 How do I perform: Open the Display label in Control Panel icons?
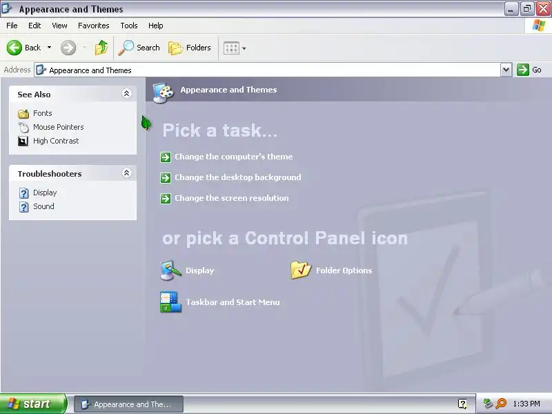pyautogui.click(x=200, y=270)
